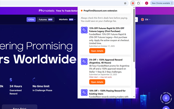This screenshot has width=174, height=109.
Task: Click New Chrome available update button
Action: point(161,3)
